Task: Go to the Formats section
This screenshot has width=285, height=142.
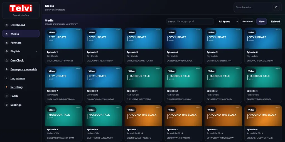Action: (16, 43)
